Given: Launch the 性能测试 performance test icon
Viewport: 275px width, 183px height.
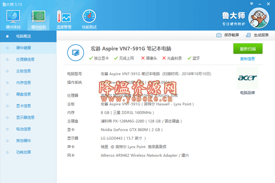Looking at the screenshot, I should pos(89,19).
